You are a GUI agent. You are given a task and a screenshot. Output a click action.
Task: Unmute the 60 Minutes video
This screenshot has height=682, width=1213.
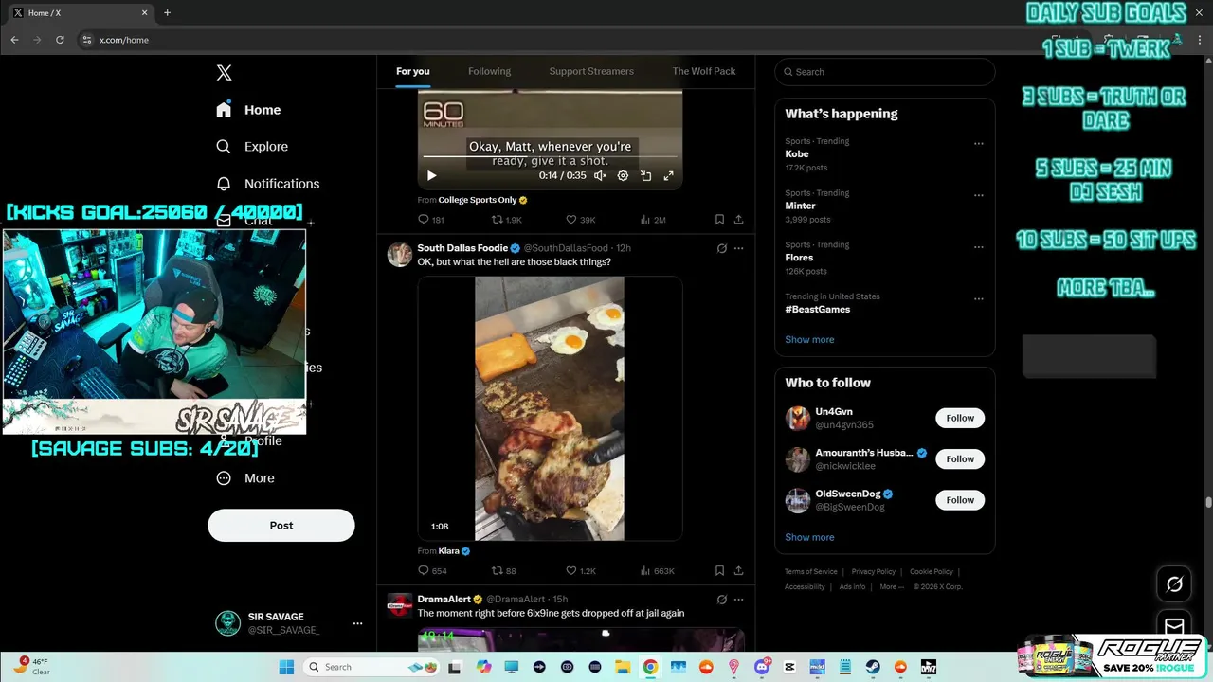pyautogui.click(x=600, y=175)
